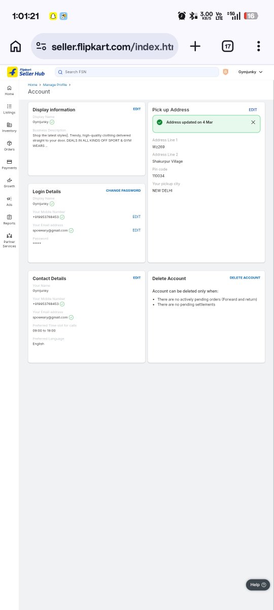Open Reports from the sidebar
This screenshot has width=274, height=610.
(9, 220)
